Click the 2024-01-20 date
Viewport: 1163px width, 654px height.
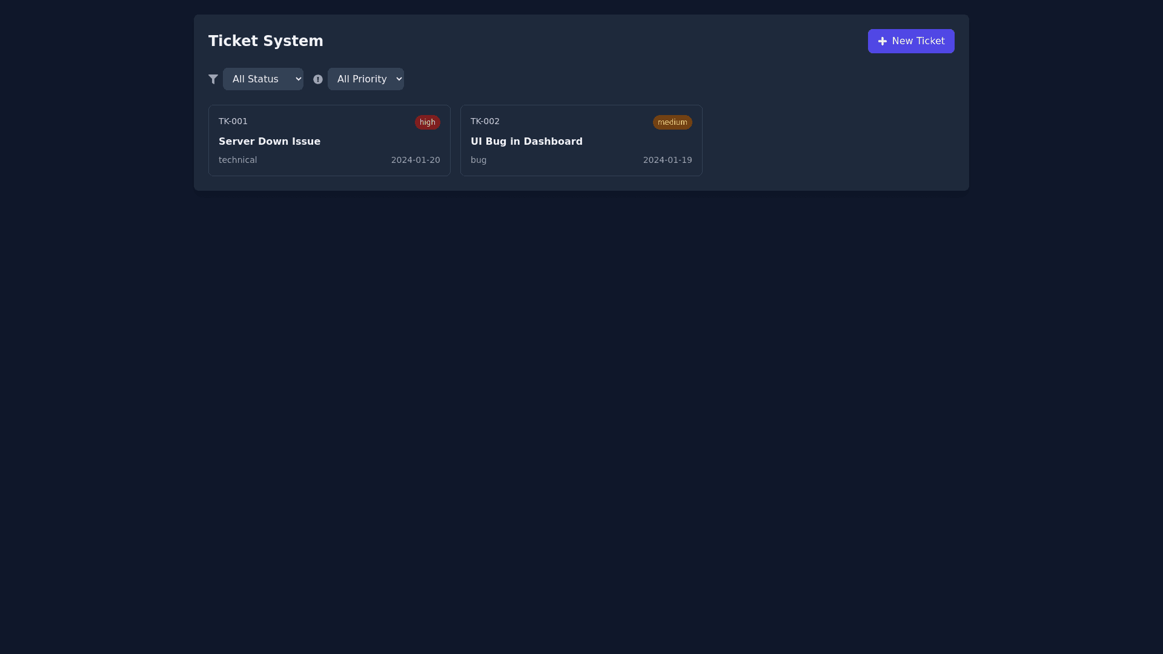click(416, 160)
